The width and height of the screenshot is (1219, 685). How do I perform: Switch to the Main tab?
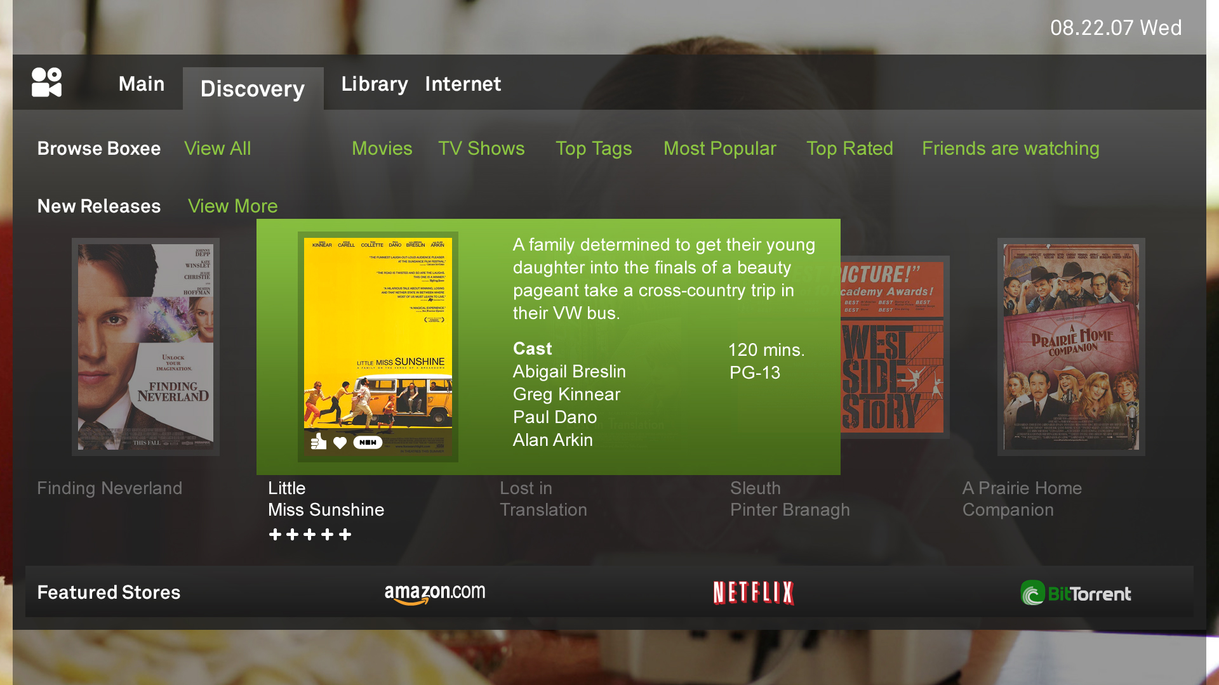tap(142, 84)
